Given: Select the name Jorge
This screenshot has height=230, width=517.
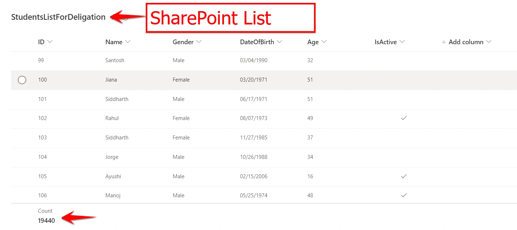Looking at the screenshot, I should click(112, 157).
